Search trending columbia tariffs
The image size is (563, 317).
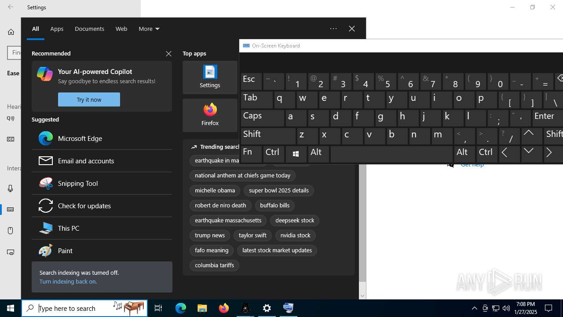click(214, 265)
